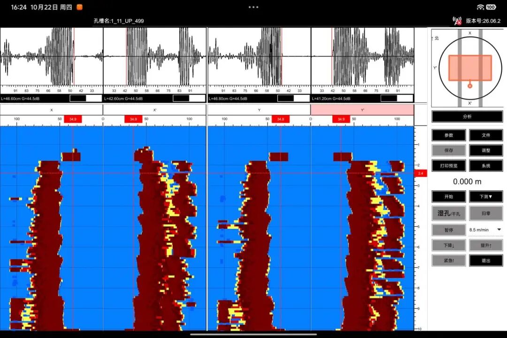This screenshot has height=338, width=507.
Task: Click the L=41.20cm G=44.5dB readout
Action: pyautogui.click(x=331, y=98)
